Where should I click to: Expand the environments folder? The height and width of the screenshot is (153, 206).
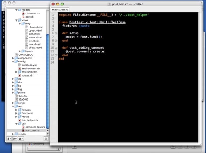[16, 72]
